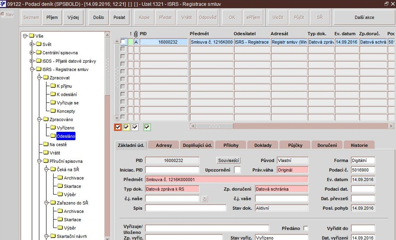Screen dimensions: 396x240
Task: Click the red-bordered filter checkbox icon
Action: pos(118,127)
